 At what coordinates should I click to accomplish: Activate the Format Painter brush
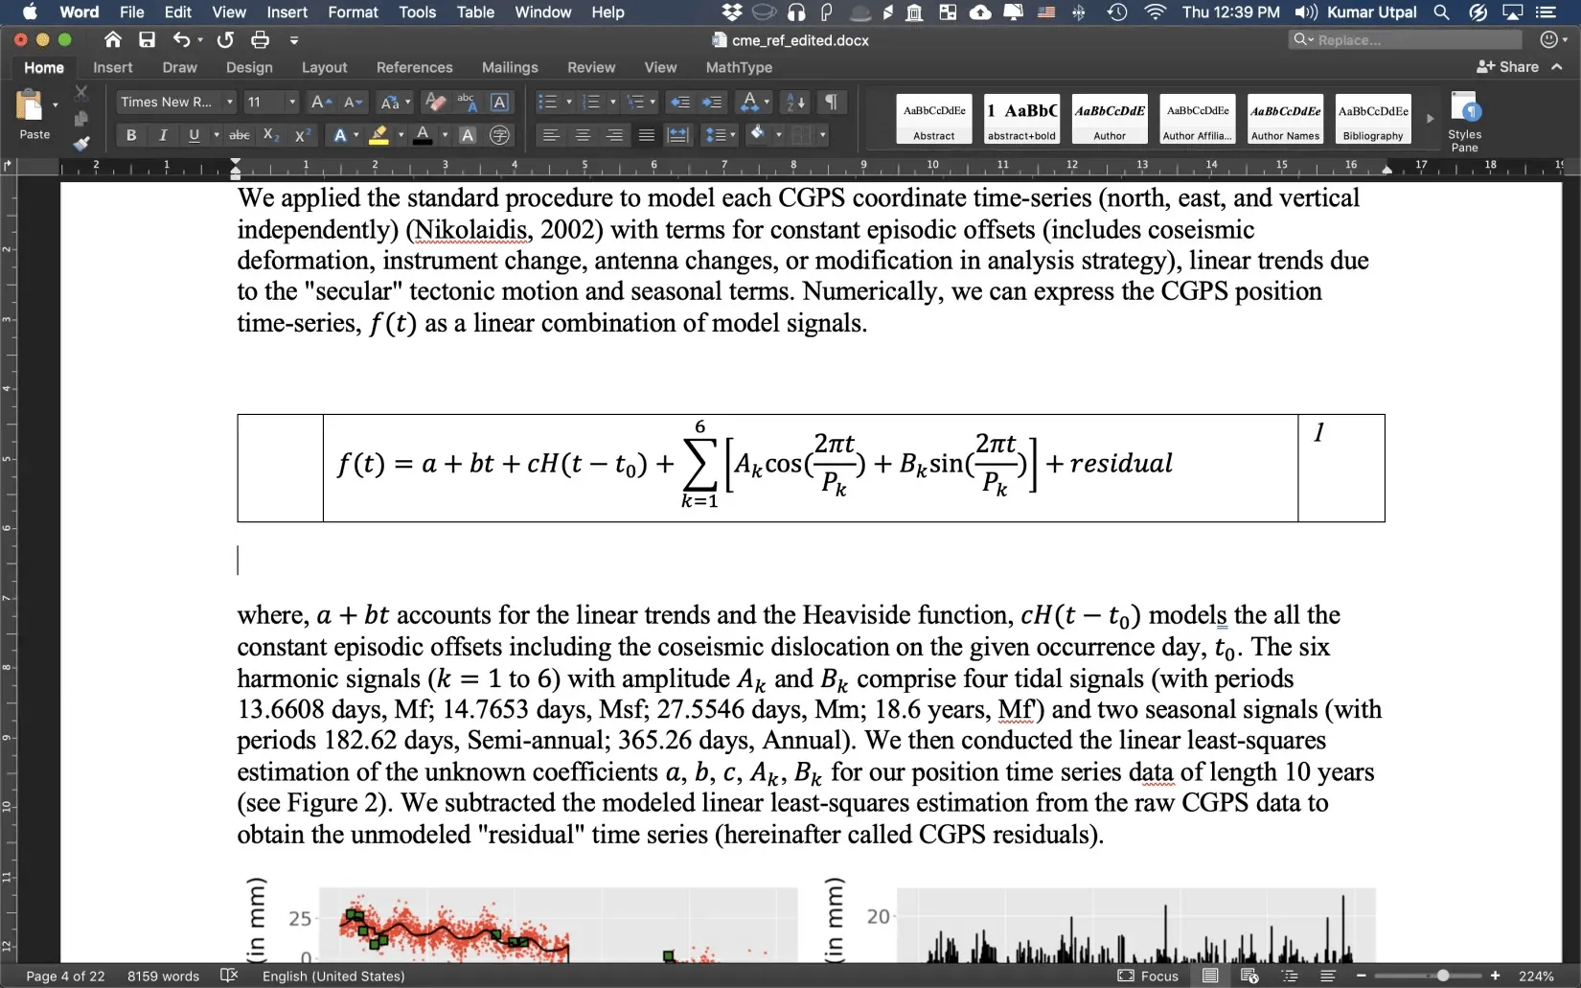(81, 144)
